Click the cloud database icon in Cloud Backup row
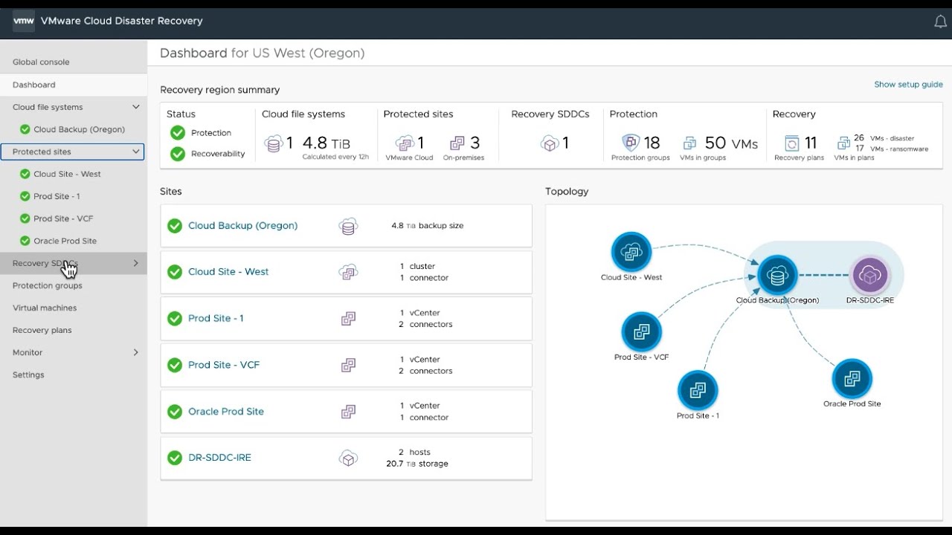Image resolution: width=952 pixels, height=535 pixels. pyautogui.click(x=348, y=226)
